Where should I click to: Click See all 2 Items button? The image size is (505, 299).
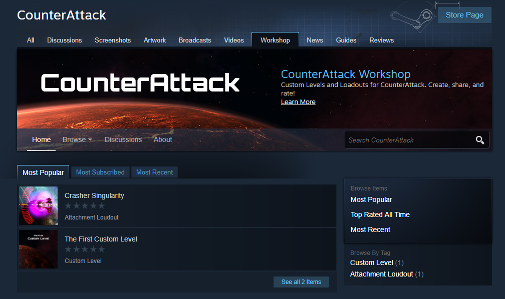301,282
